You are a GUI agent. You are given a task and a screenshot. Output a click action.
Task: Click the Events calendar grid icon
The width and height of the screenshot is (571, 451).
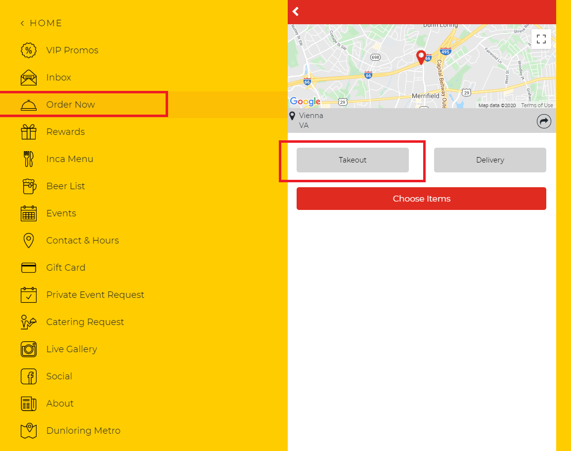(x=28, y=213)
